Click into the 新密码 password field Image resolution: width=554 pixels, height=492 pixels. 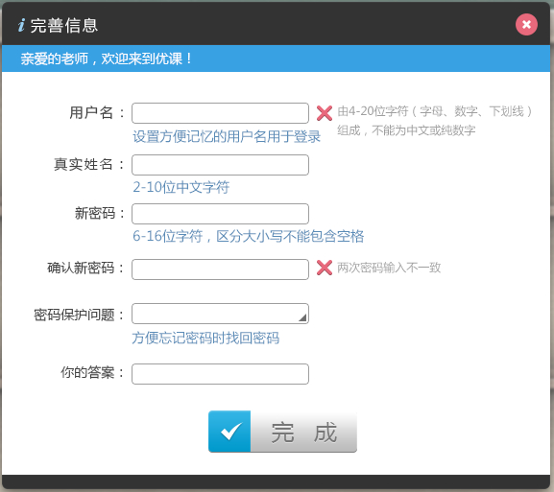coord(220,214)
